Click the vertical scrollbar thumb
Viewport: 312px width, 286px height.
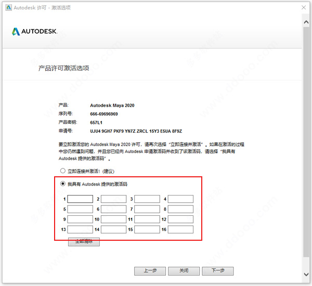(x=306, y=142)
